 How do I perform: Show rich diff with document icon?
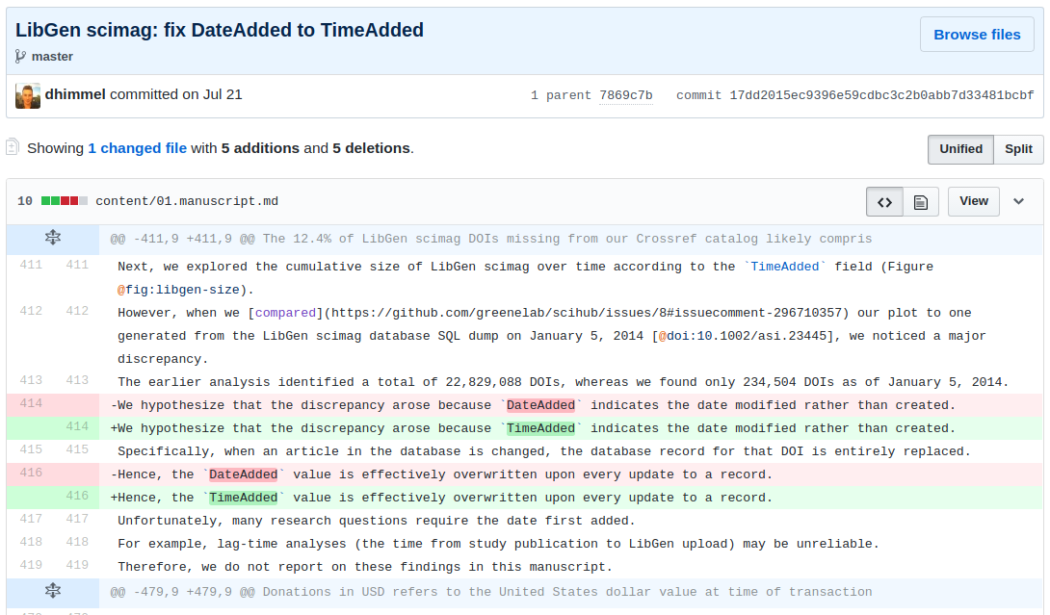point(921,201)
